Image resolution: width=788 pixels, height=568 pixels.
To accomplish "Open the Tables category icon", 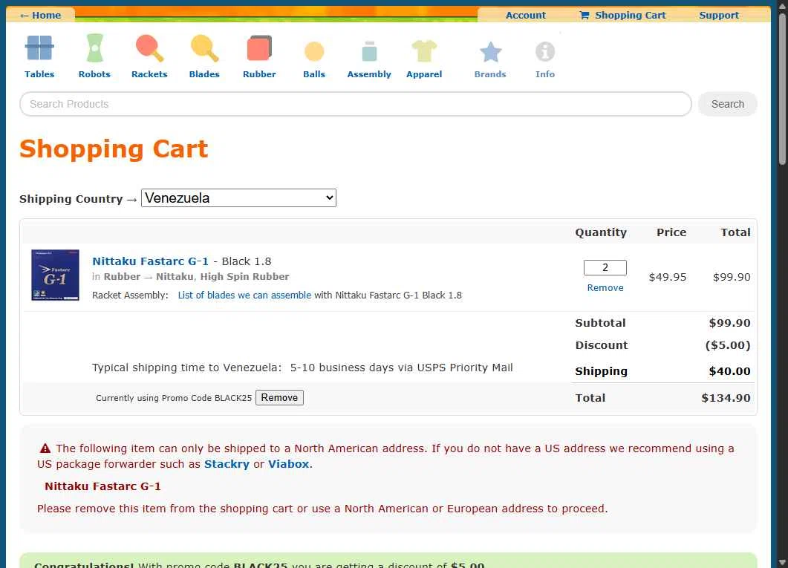I will tap(39, 48).
